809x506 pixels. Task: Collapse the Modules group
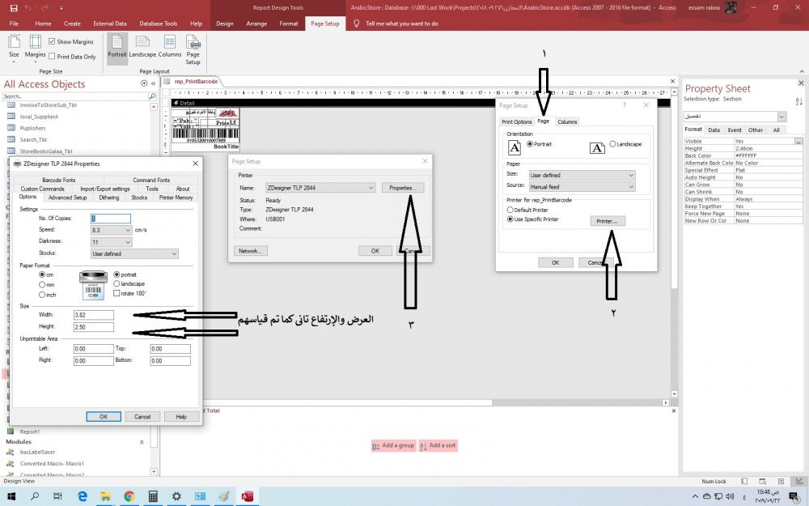[x=142, y=442]
